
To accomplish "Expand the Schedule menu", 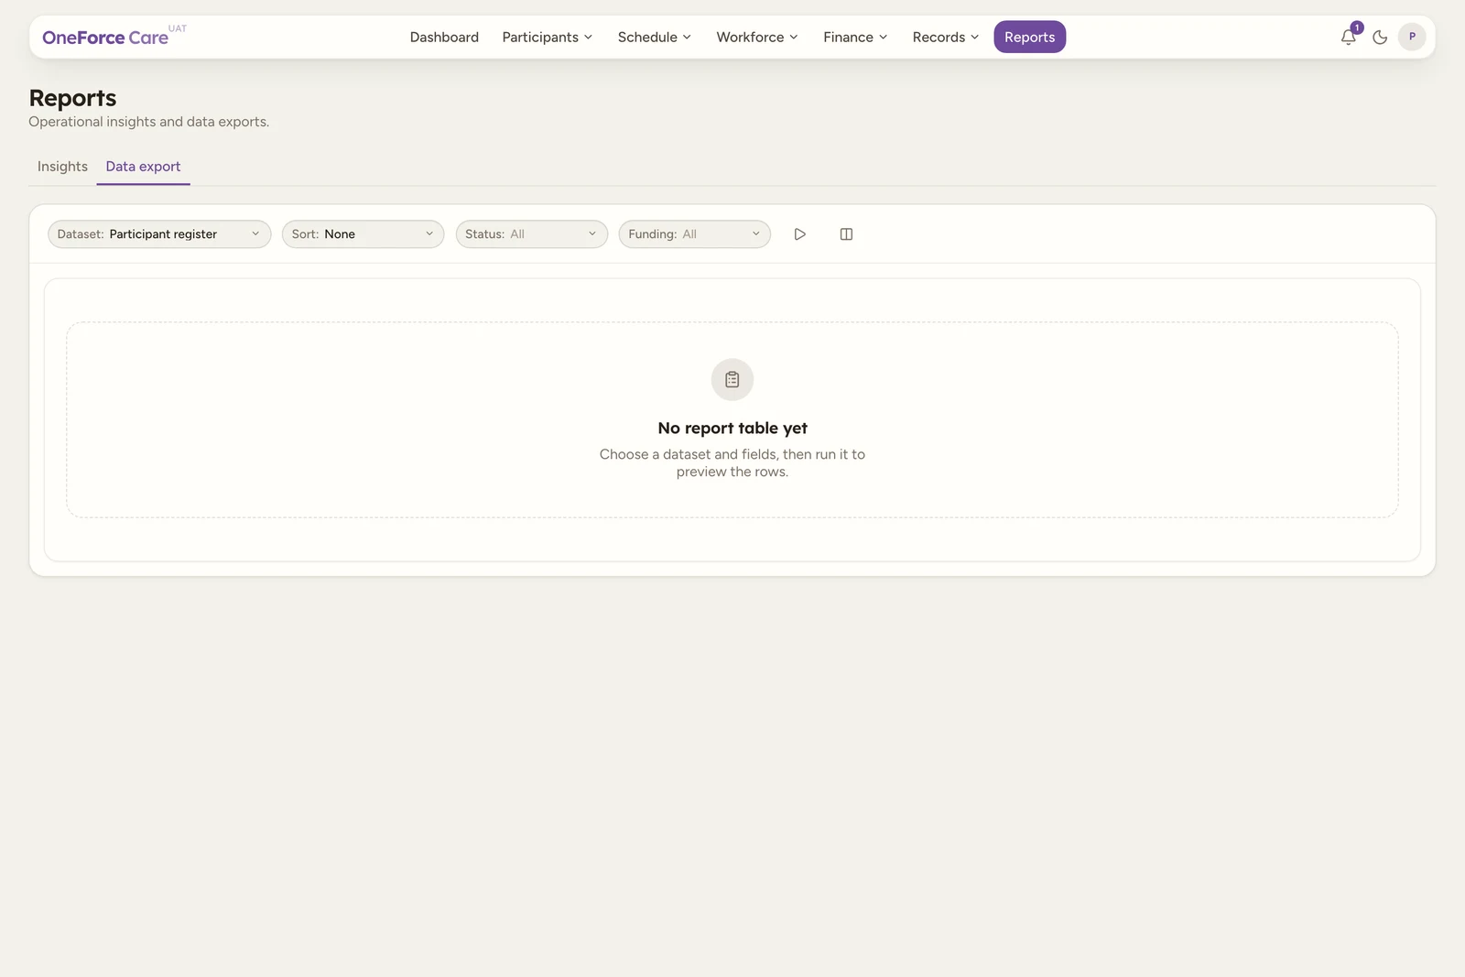I will click(x=655, y=38).
